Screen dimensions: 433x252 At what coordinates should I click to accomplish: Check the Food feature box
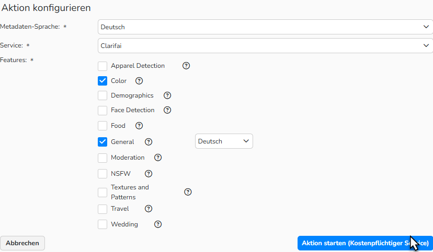coord(102,126)
